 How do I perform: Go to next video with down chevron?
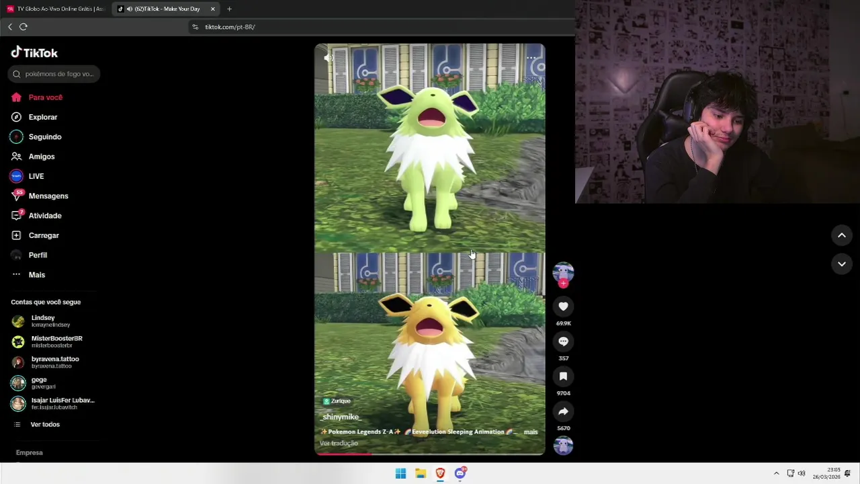841,264
